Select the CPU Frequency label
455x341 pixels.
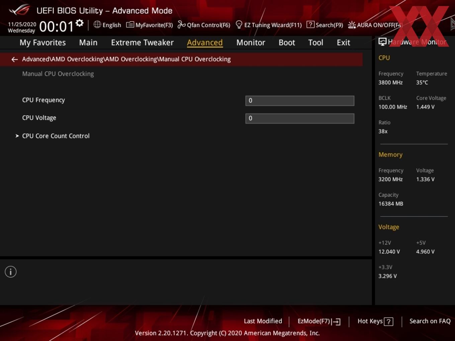tap(43, 100)
